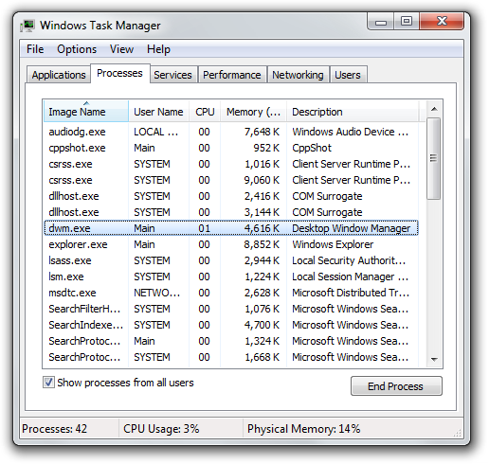Switch to the Services tab

click(172, 75)
